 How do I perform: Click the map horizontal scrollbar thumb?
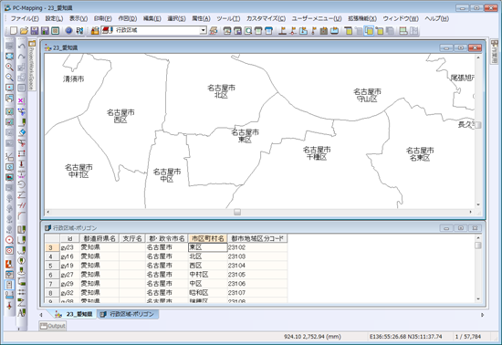pyautogui.click(x=237, y=212)
